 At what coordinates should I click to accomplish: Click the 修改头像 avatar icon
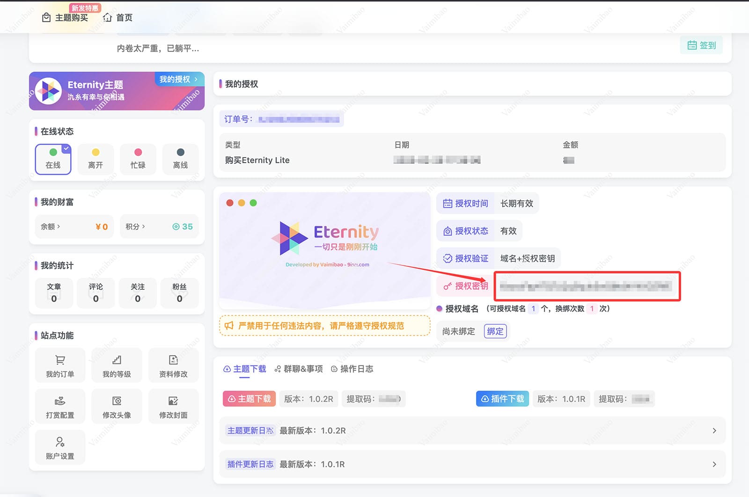[x=117, y=402]
